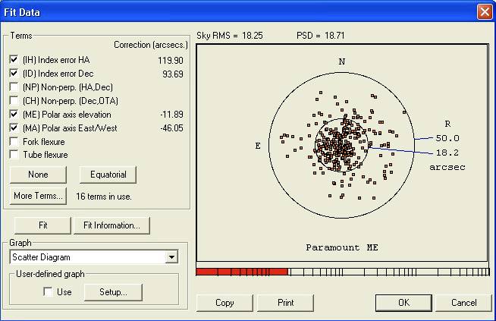The width and height of the screenshot is (496, 321).
Task: Check the Tube flexure checkbox
Action: pos(14,155)
